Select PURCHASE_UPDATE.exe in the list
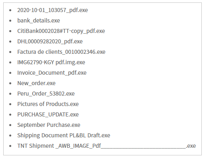 [x=48, y=114]
